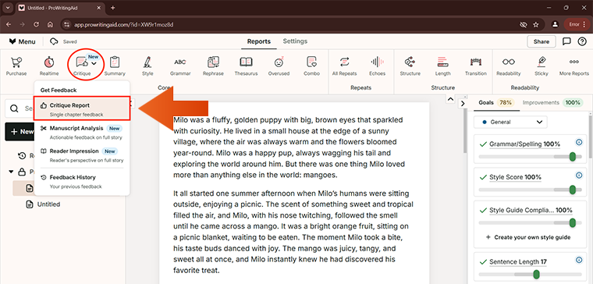Viewport: 593px width, 284px height.
Task: Click the Style Guide Compliance slider
Action: pos(531,222)
